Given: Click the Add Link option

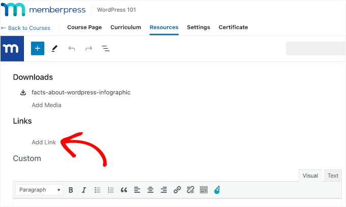Looking at the screenshot, I should (44, 142).
